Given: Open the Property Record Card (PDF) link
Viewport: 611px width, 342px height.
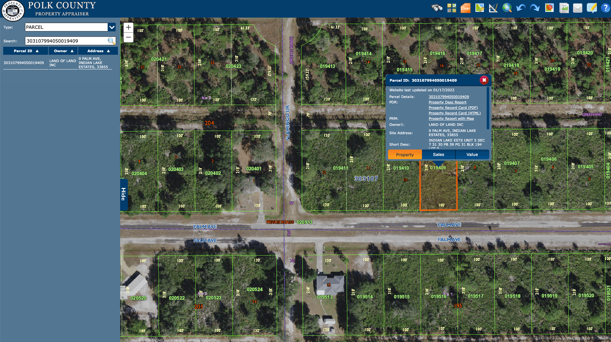Looking at the screenshot, I should pyautogui.click(x=453, y=108).
